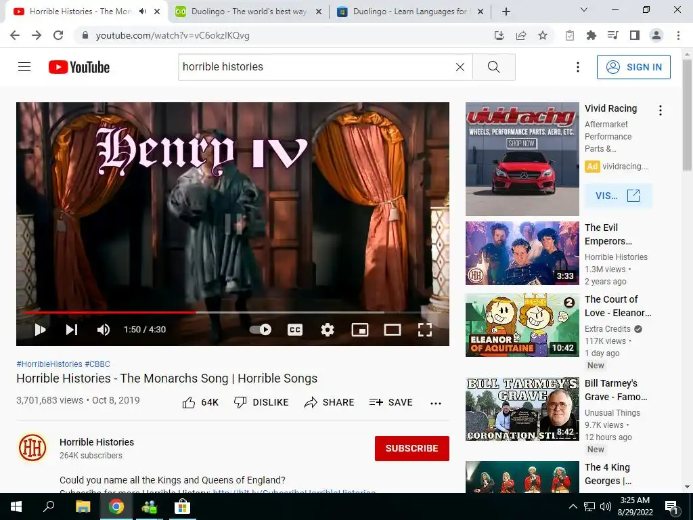Switch to theater mode
Image resolution: width=693 pixels, height=520 pixels.
(392, 330)
